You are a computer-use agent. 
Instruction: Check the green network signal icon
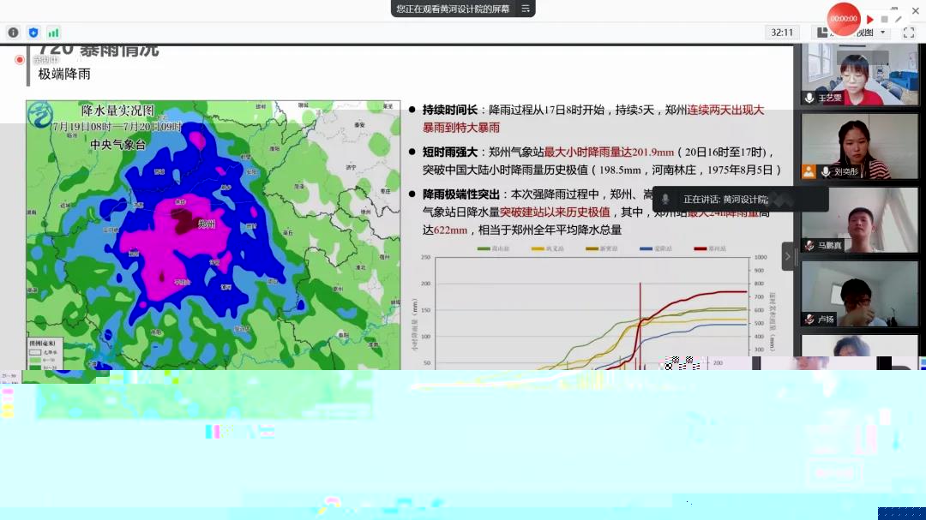click(x=53, y=33)
